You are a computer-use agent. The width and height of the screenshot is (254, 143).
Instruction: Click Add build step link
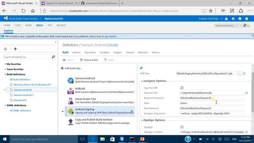pyautogui.click(x=71, y=68)
